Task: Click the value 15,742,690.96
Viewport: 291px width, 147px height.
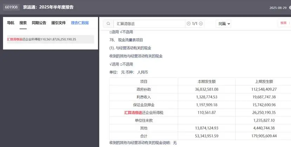Action: 264,105
